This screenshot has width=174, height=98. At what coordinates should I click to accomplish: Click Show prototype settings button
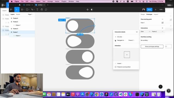click(x=152, y=47)
